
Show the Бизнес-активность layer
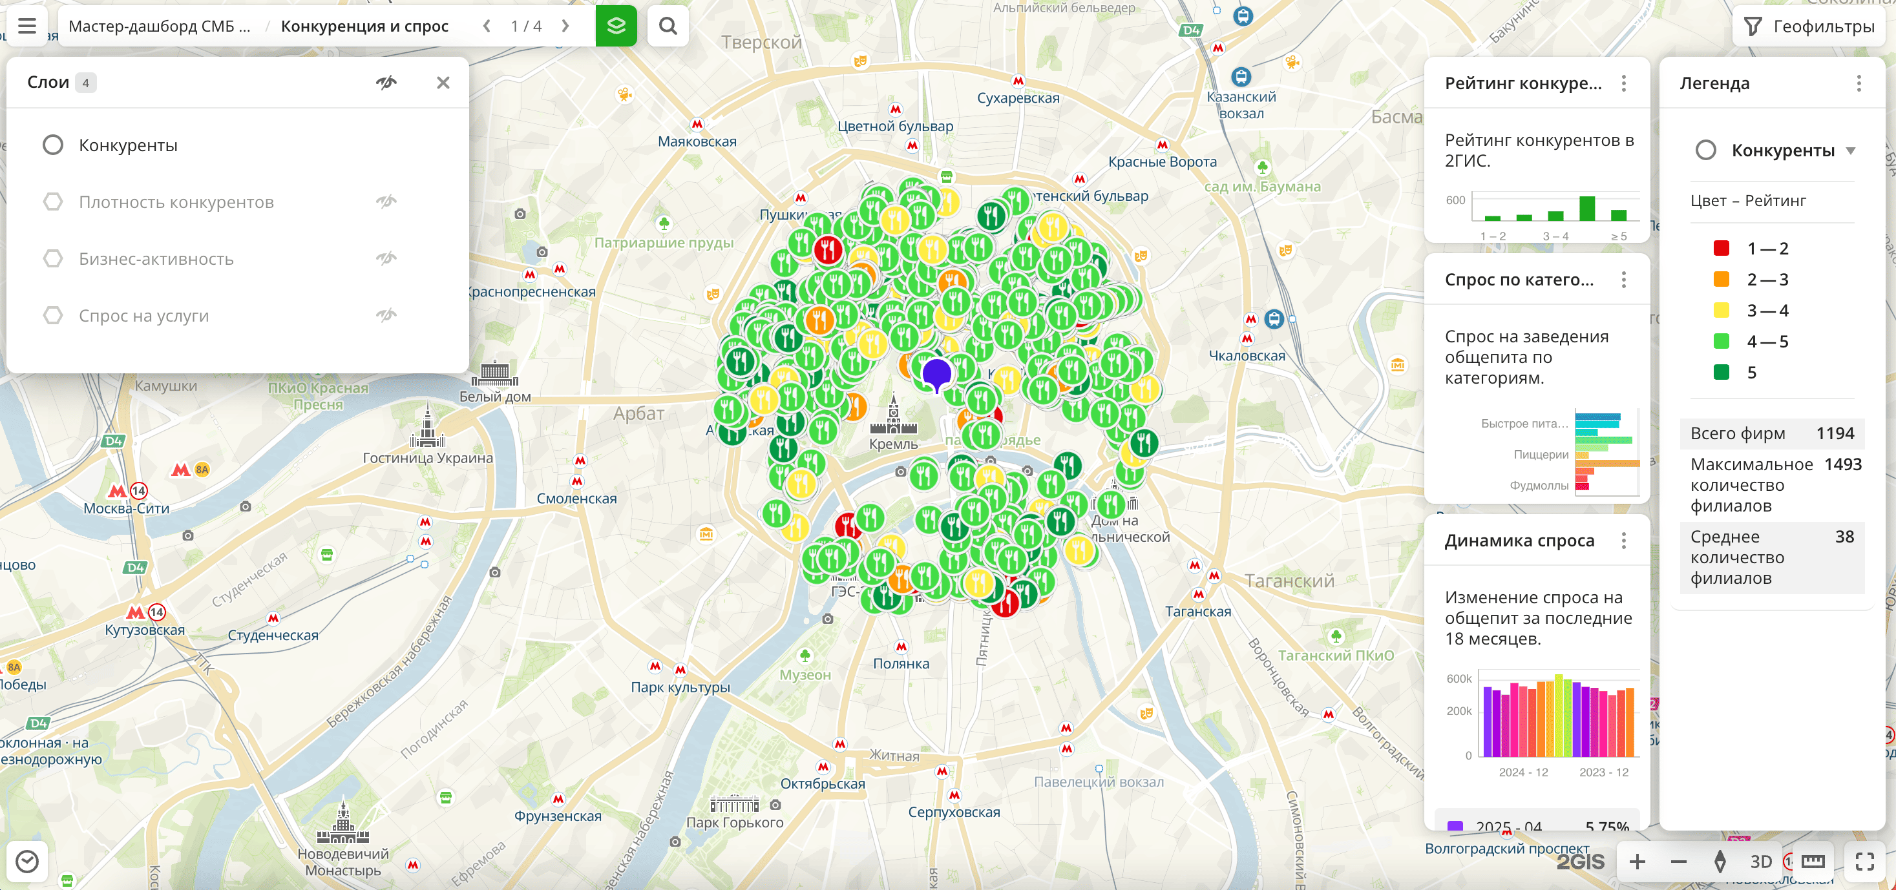(x=386, y=258)
